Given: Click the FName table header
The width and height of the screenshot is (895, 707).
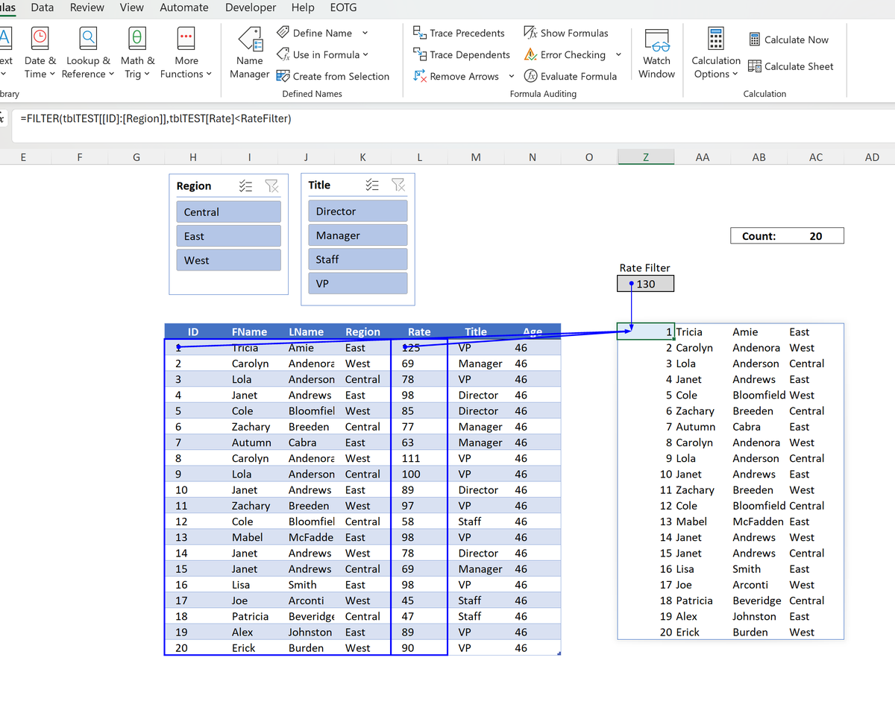Looking at the screenshot, I should click(x=249, y=332).
